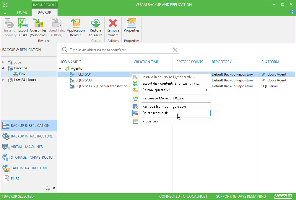Sort by the Creation Time column
Screen dimensions: 296x200
tap(146, 62)
